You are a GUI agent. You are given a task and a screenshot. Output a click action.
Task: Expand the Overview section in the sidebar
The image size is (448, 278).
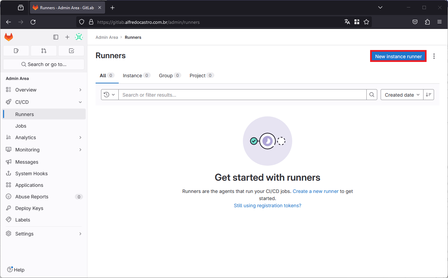(44, 90)
